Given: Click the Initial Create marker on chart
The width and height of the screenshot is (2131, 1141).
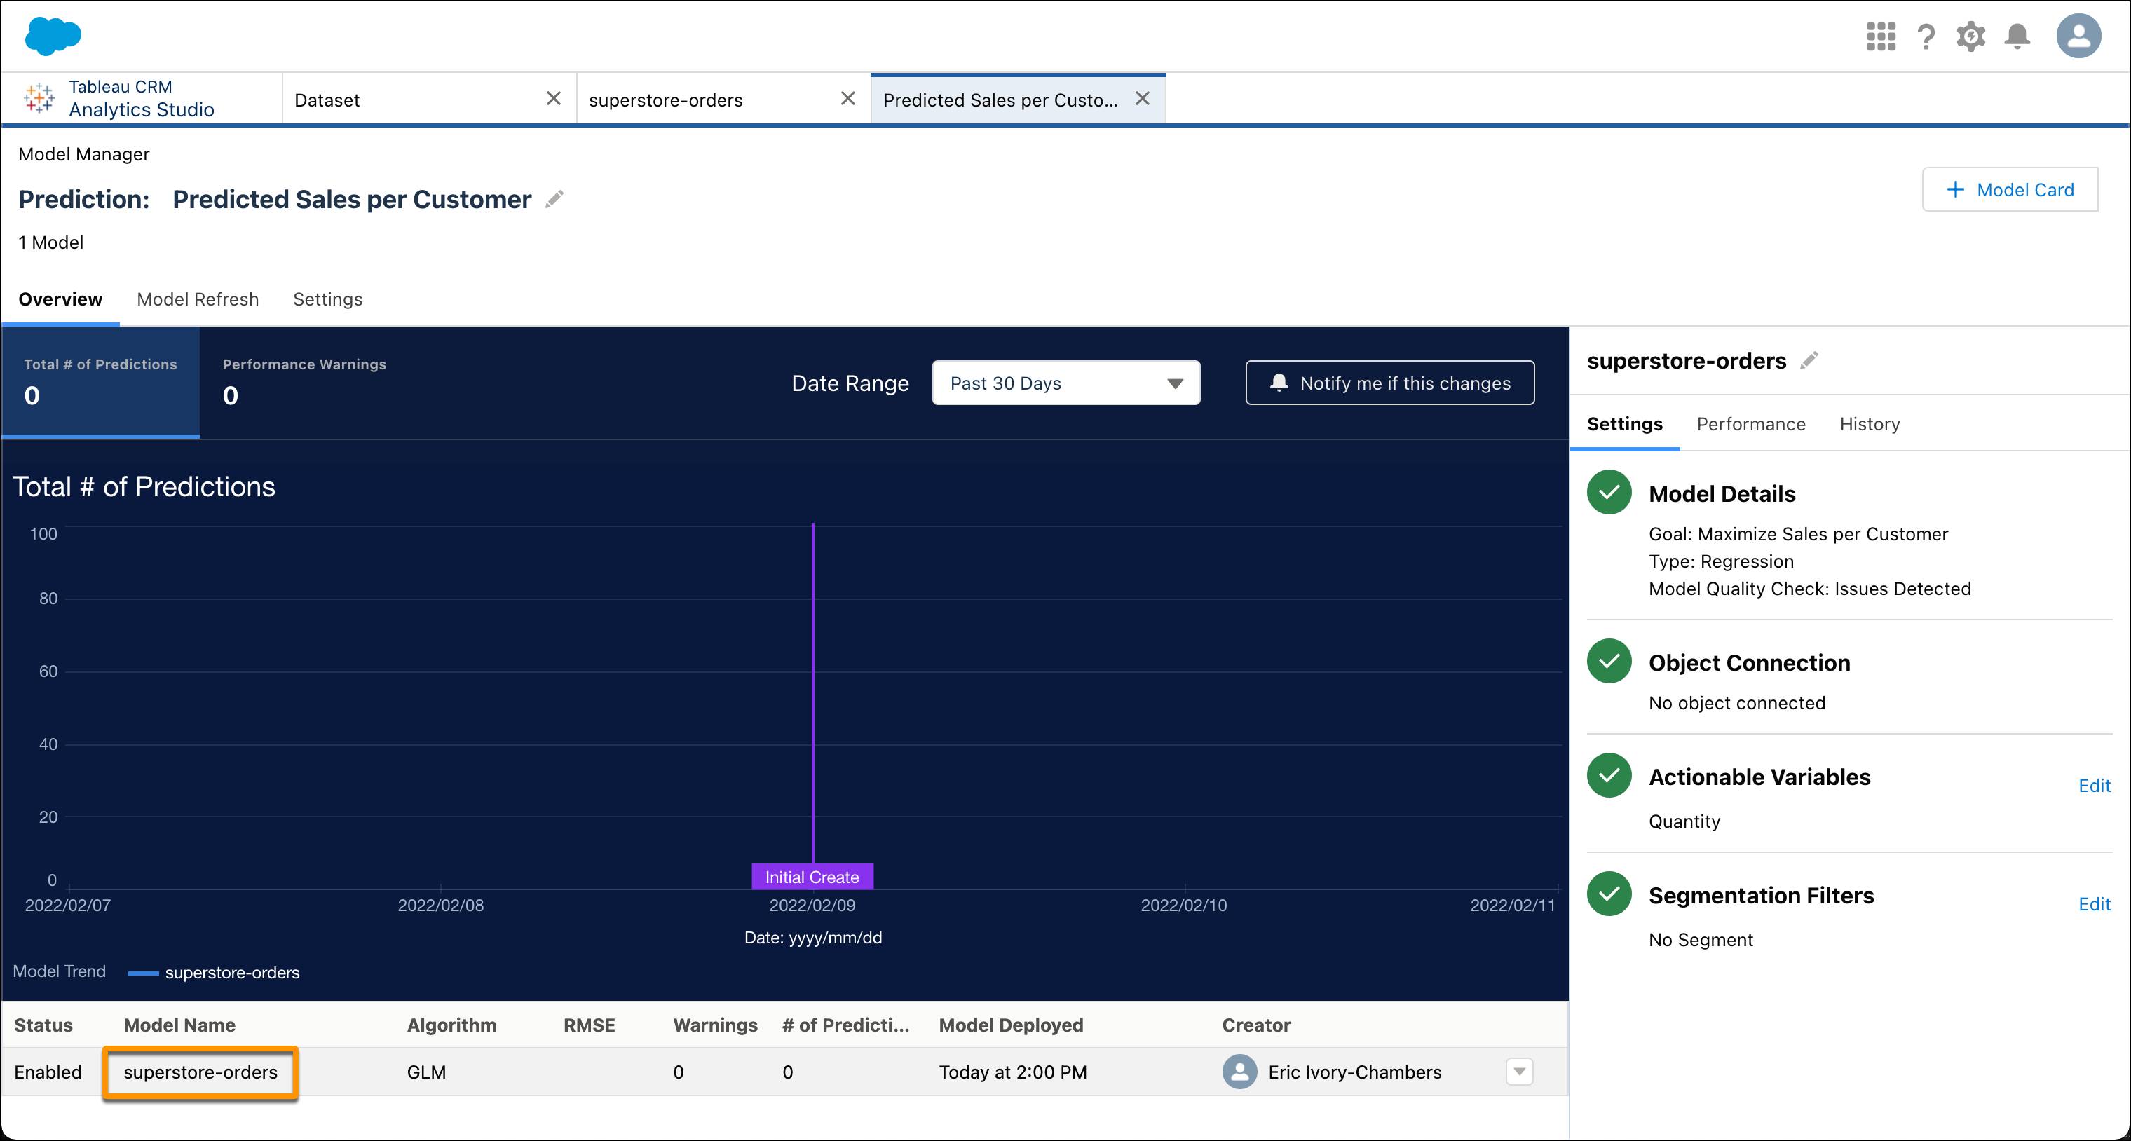Looking at the screenshot, I should click(812, 876).
